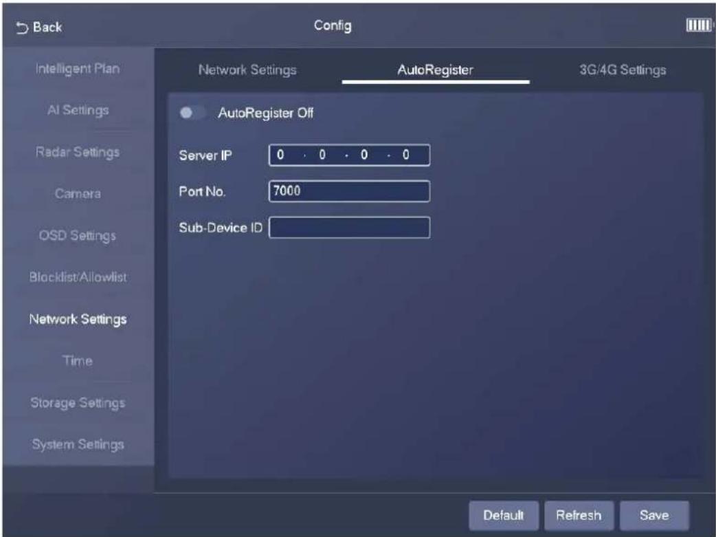Click the third octet of Server IP
Screen dimensions: 716x537
(364, 155)
